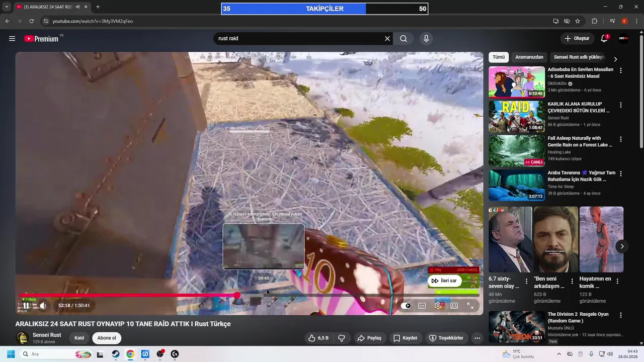
Task: Show next filter chips with arrow
Action: click(x=615, y=59)
